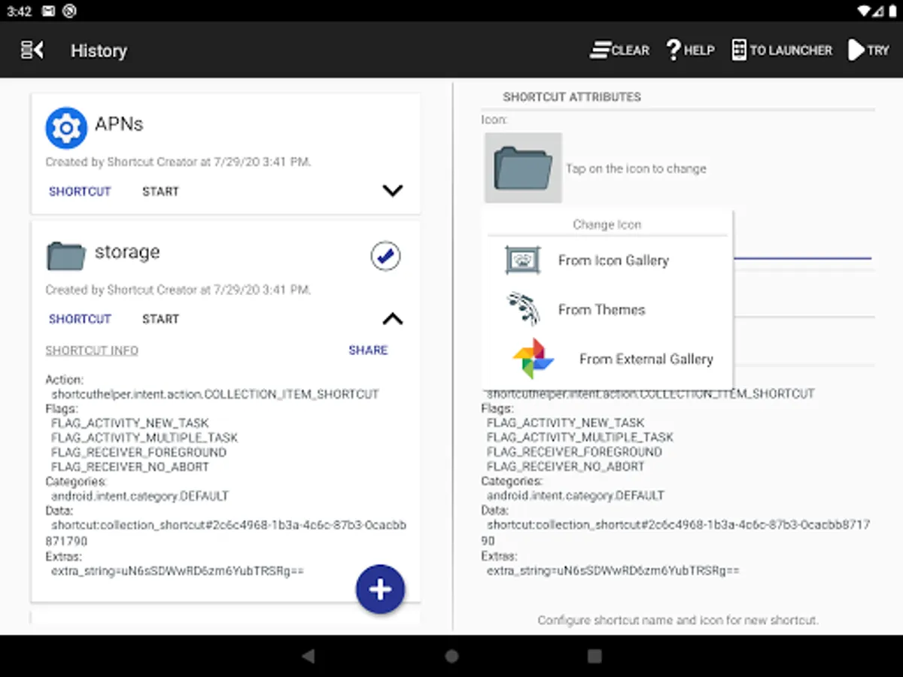Viewport: 903px width, 677px height.
Task: Click START on the storage card
Action: (161, 319)
